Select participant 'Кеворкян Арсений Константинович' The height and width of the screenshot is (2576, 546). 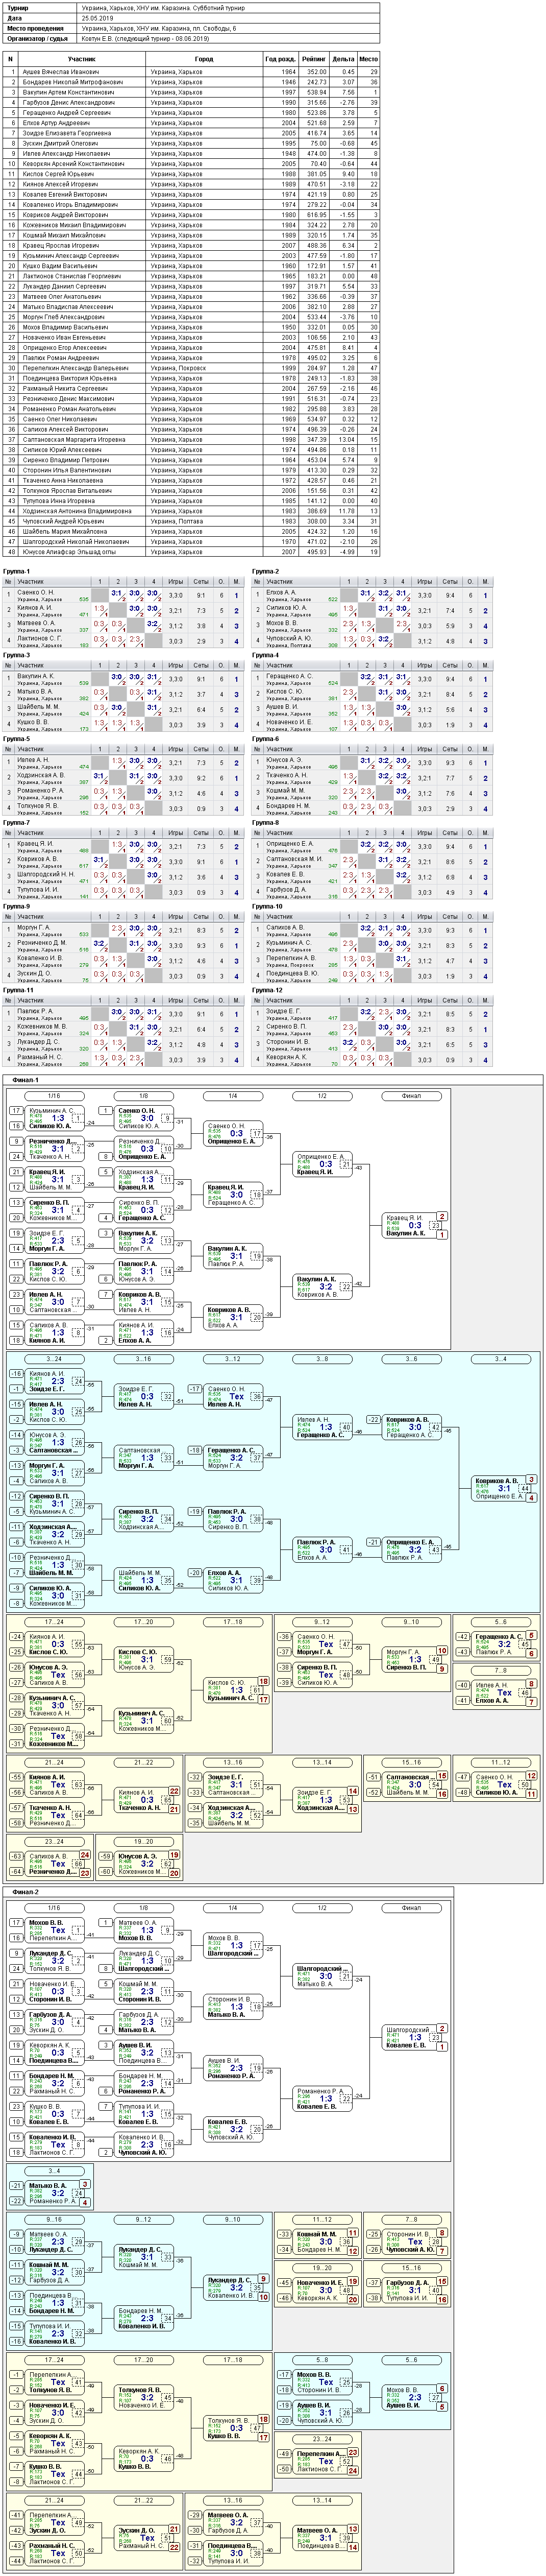73,164
